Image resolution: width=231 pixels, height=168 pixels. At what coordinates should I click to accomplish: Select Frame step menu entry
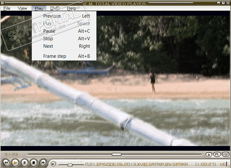(64, 56)
